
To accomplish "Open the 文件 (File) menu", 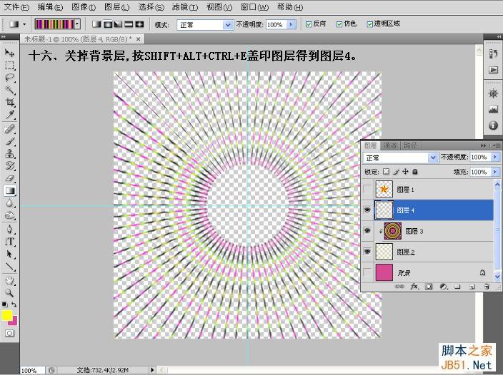I will coord(16,7).
